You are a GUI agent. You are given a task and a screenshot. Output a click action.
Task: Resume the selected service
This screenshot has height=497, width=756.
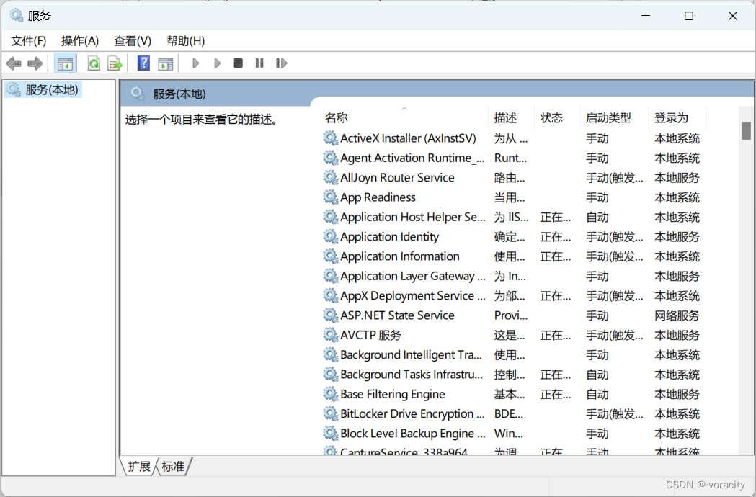pos(218,63)
